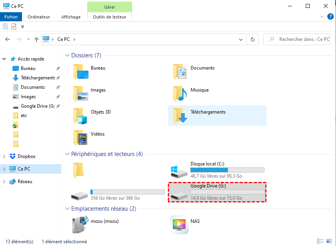Open the Bureau folder icon in Dossiers
This screenshot has width=336, height=246.
(81, 72)
